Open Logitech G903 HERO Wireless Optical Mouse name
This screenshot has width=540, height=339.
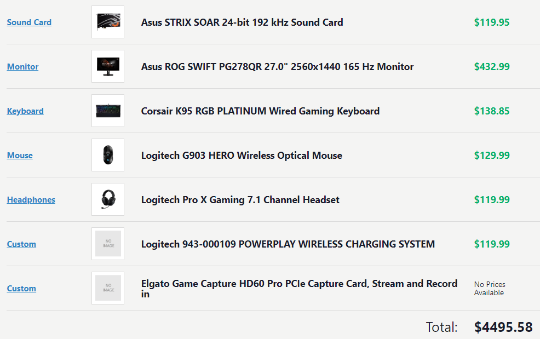tap(242, 156)
